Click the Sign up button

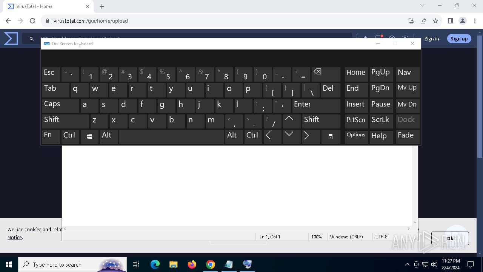pyautogui.click(x=459, y=39)
